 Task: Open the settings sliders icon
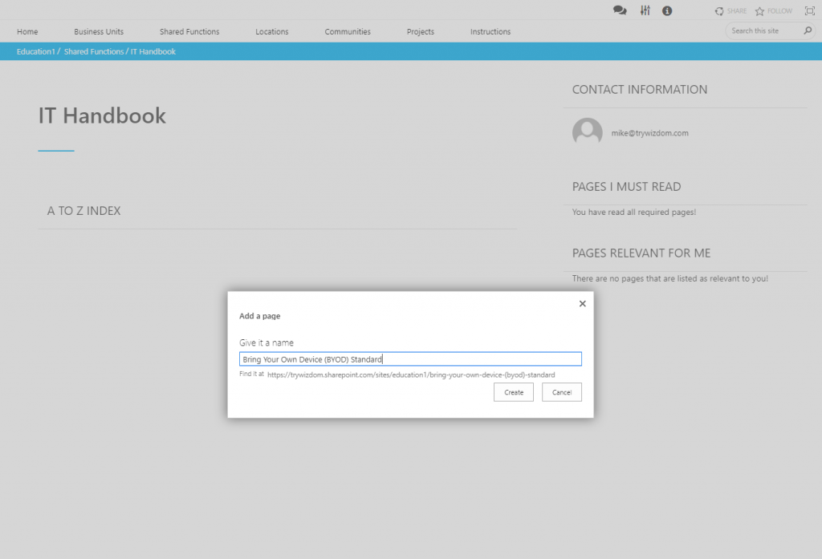[x=645, y=10]
